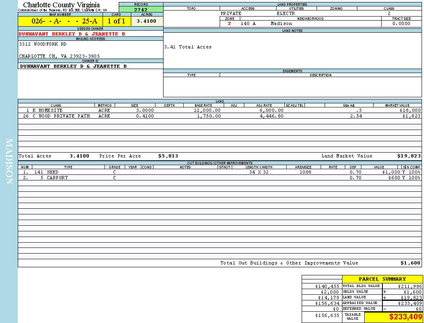The height and width of the screenshot is (323, 424).
Task: Select the Total Bldg Value $211,986
Action: tap(409, 286)
